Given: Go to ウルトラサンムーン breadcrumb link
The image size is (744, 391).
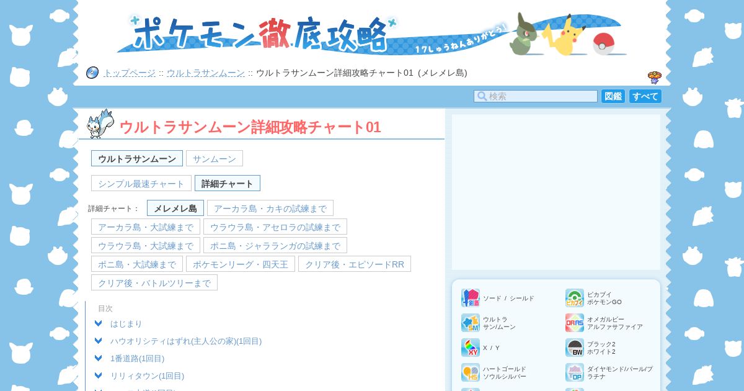Looking at the screenshot, I should tap(206, 73).
